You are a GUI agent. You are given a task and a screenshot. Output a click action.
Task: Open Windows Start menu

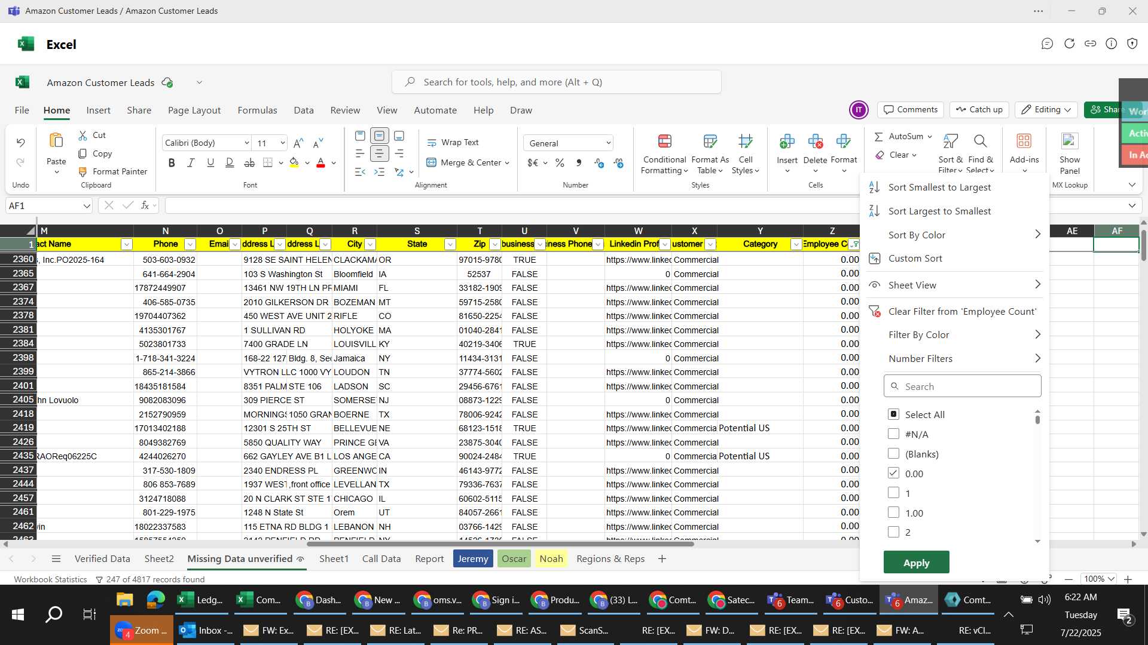click(x=18, y=615)
